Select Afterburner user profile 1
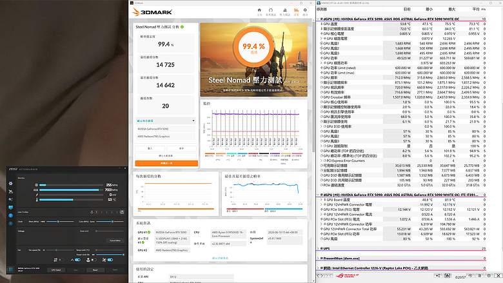503x283 pixels. tap(96, 212)
